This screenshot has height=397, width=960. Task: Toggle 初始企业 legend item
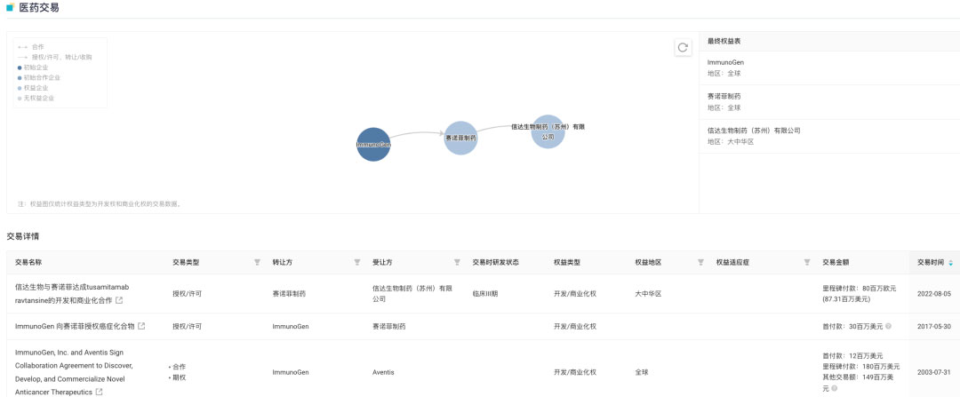pos(36,67)
